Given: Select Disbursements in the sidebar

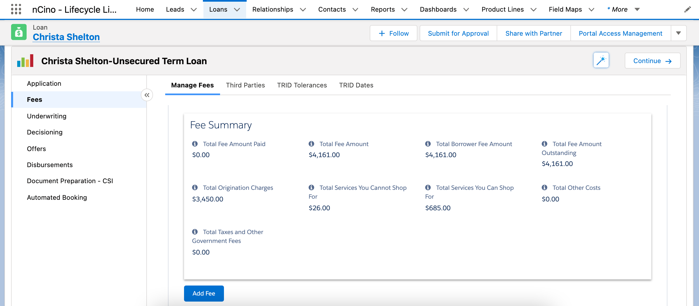Looking at the screenshot, I should (79, 165).
